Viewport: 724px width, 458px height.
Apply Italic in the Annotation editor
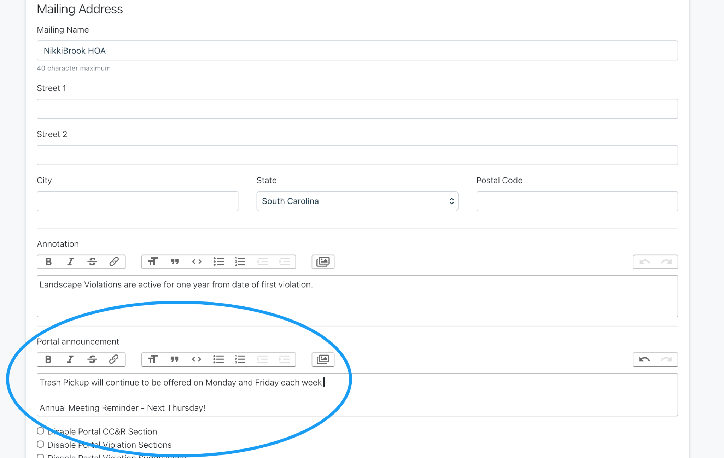70,262
